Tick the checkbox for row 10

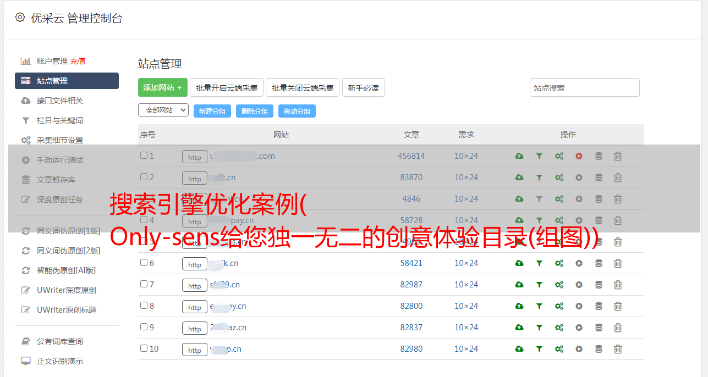(144, 348)
